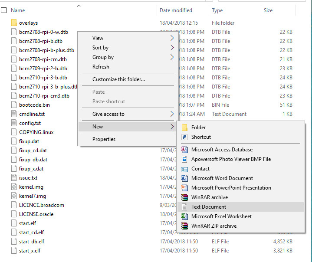Click the Apowersoft Photo Viewer BMP icon
312x262 pixels.
pyautogui.click(x=184, y=159)
